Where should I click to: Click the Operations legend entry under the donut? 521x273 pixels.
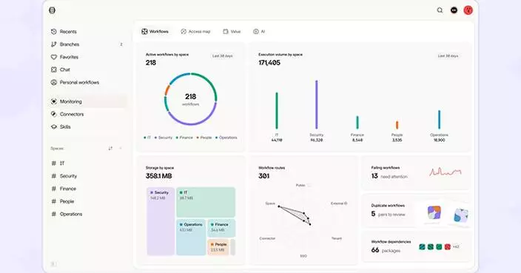pyautogui.click(x=226, y=138)
